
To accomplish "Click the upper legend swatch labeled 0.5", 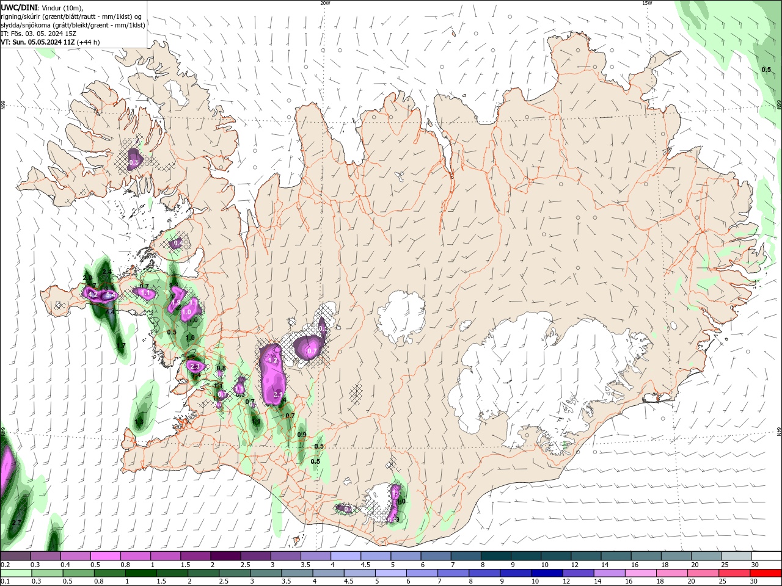I will 105,556.
